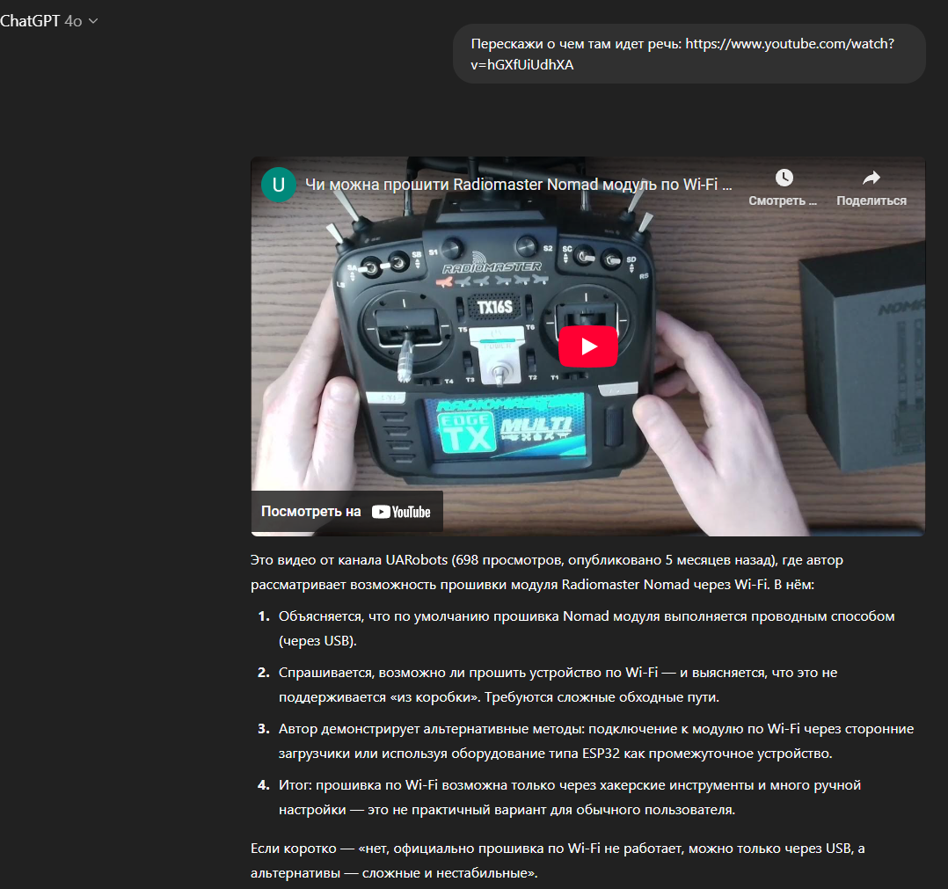This screenshot has height=889, width=948.
Task: Click list item 3 mentioning ESP32
Action: [595, 740]
